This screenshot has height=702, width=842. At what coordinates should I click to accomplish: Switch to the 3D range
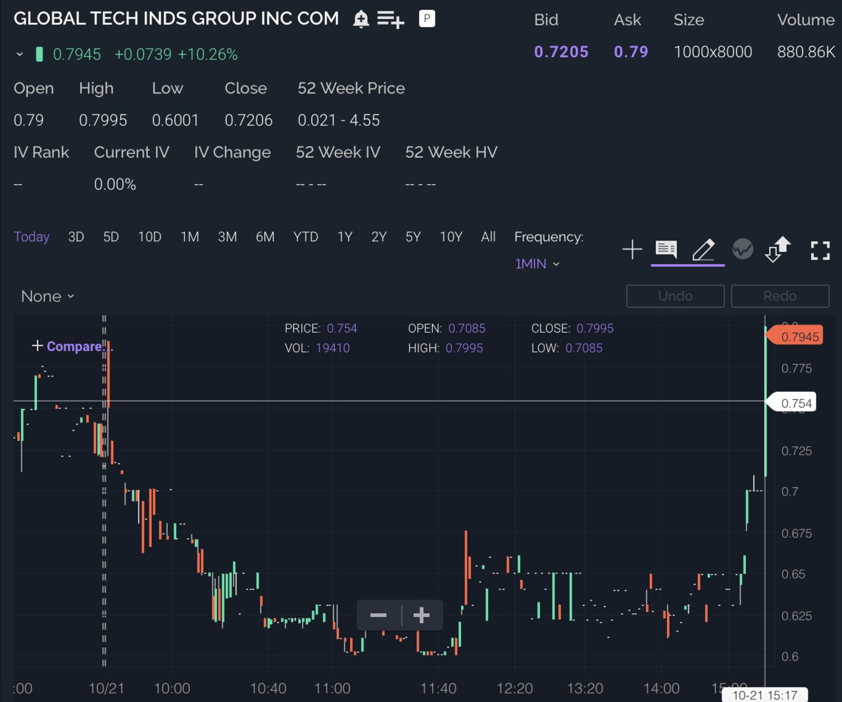click(x=76, y=237)
